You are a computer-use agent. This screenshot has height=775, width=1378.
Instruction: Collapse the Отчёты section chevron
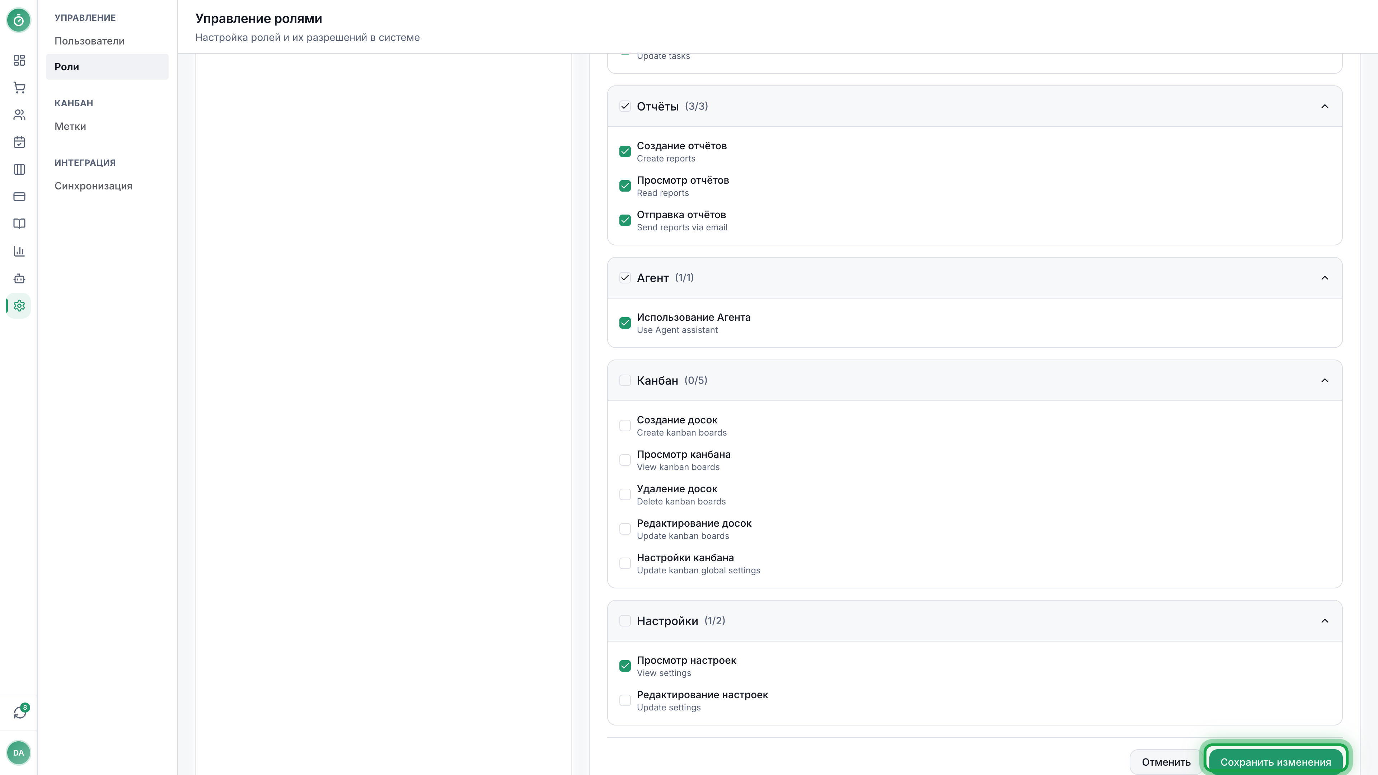1325,107
